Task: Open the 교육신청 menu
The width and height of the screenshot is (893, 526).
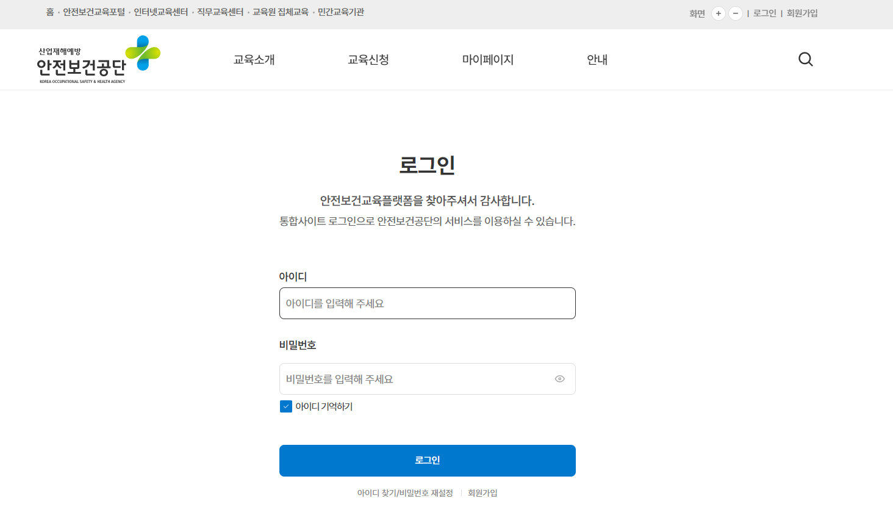Action: [x=368, y=59]
